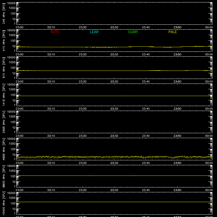Click 23:40 time label under 410 MHz plot
The width and height of the screenshot is (217, 217).
(x=146, y=55)
